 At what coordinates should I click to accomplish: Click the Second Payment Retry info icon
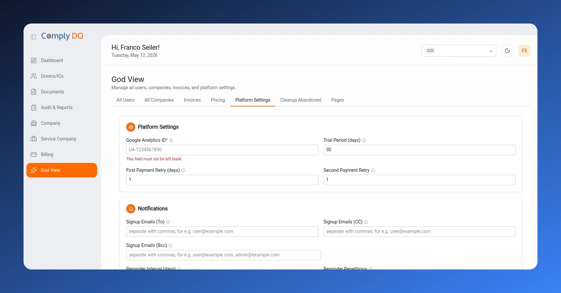tap(373, 171)
